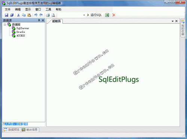This screenshot has height=139, width=187.
Task: Click the search input below the tree
Action: point(24,124)
